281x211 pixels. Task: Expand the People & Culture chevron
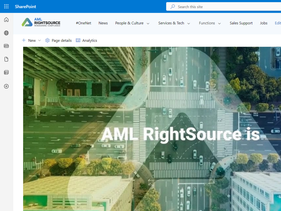tap(148, 23)
